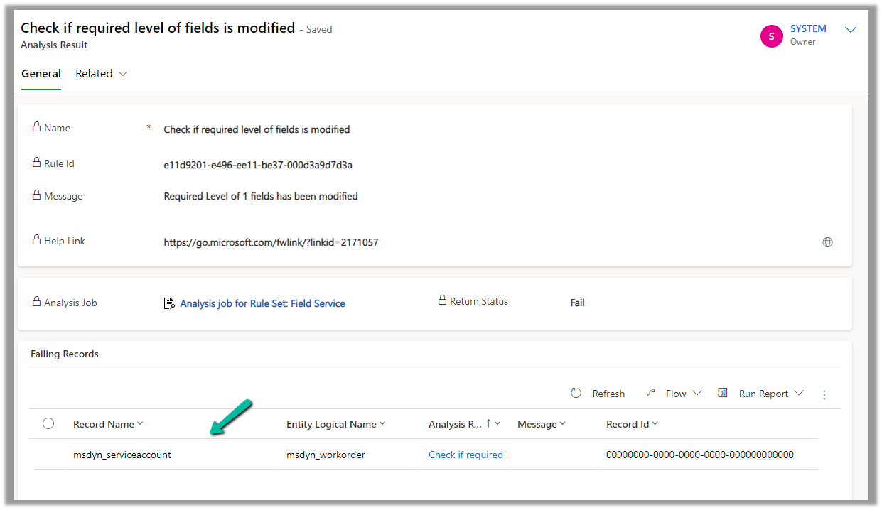Open Analysis job for Rule Set: Field Service
882x510 pixels.
click(x=262, y=303)
